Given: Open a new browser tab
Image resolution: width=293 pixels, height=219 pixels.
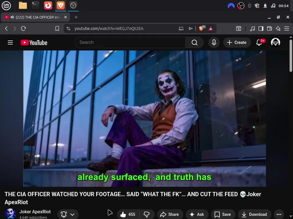Looking at the screenshot, I should tap(76, 17).
